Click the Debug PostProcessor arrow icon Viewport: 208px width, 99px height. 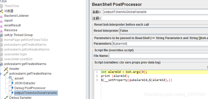pyautogui.click(x=11, y=88)
